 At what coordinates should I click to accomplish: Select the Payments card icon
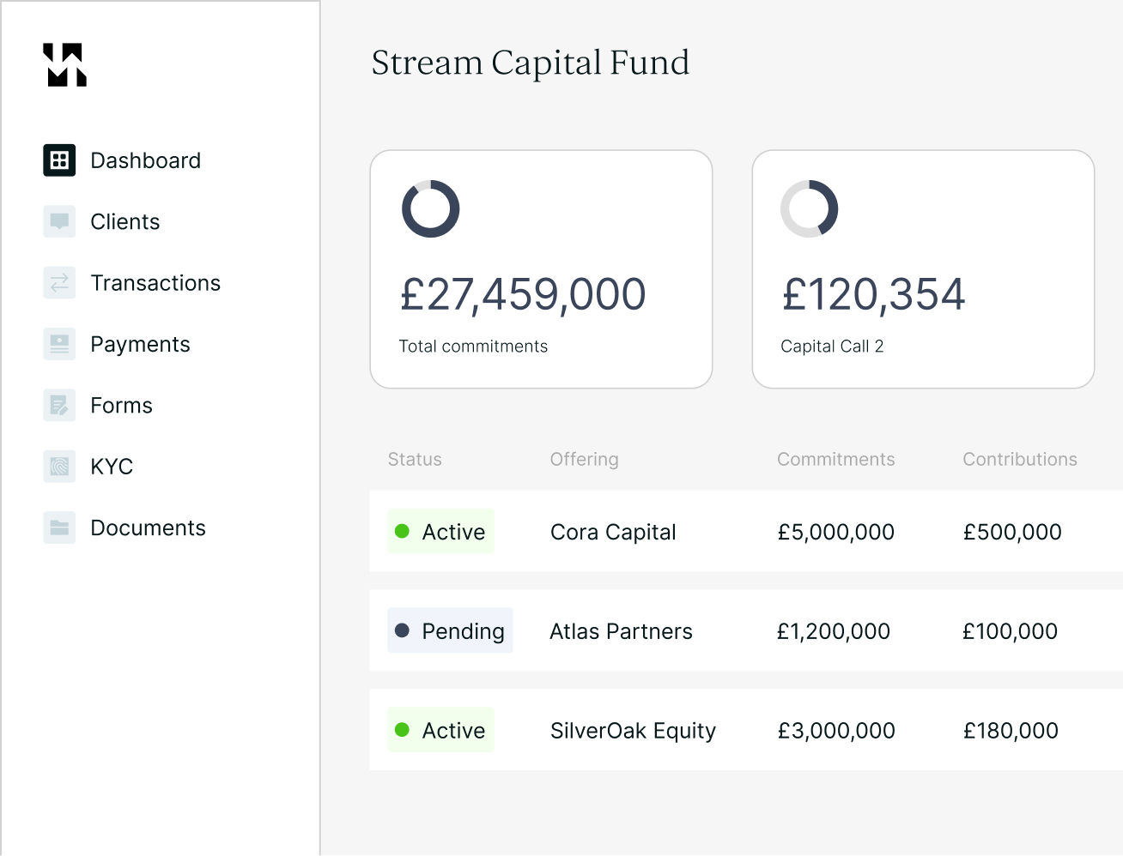coord(58,343)
